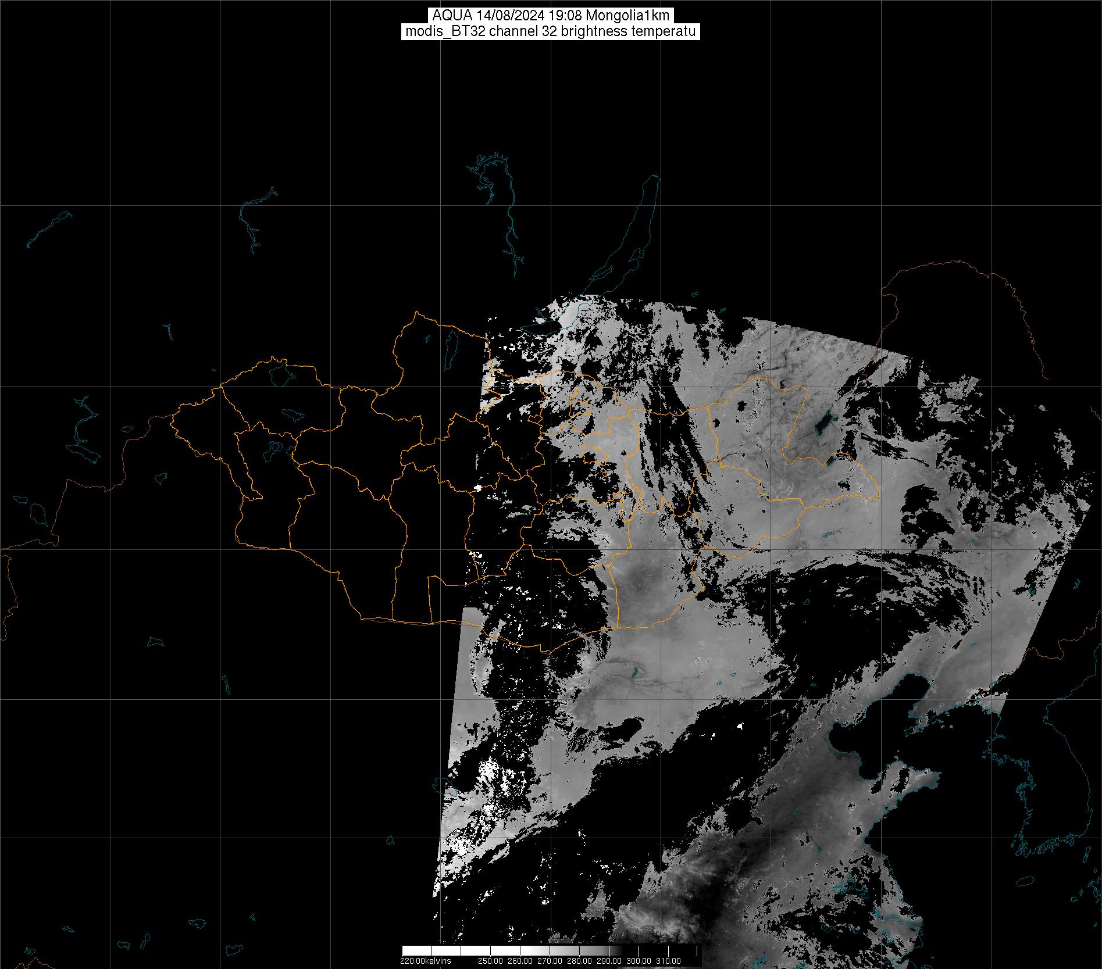Click the 250.00 tick label on the colorbar
Screen dimensions: 1102x969
[x=491, y=961]
